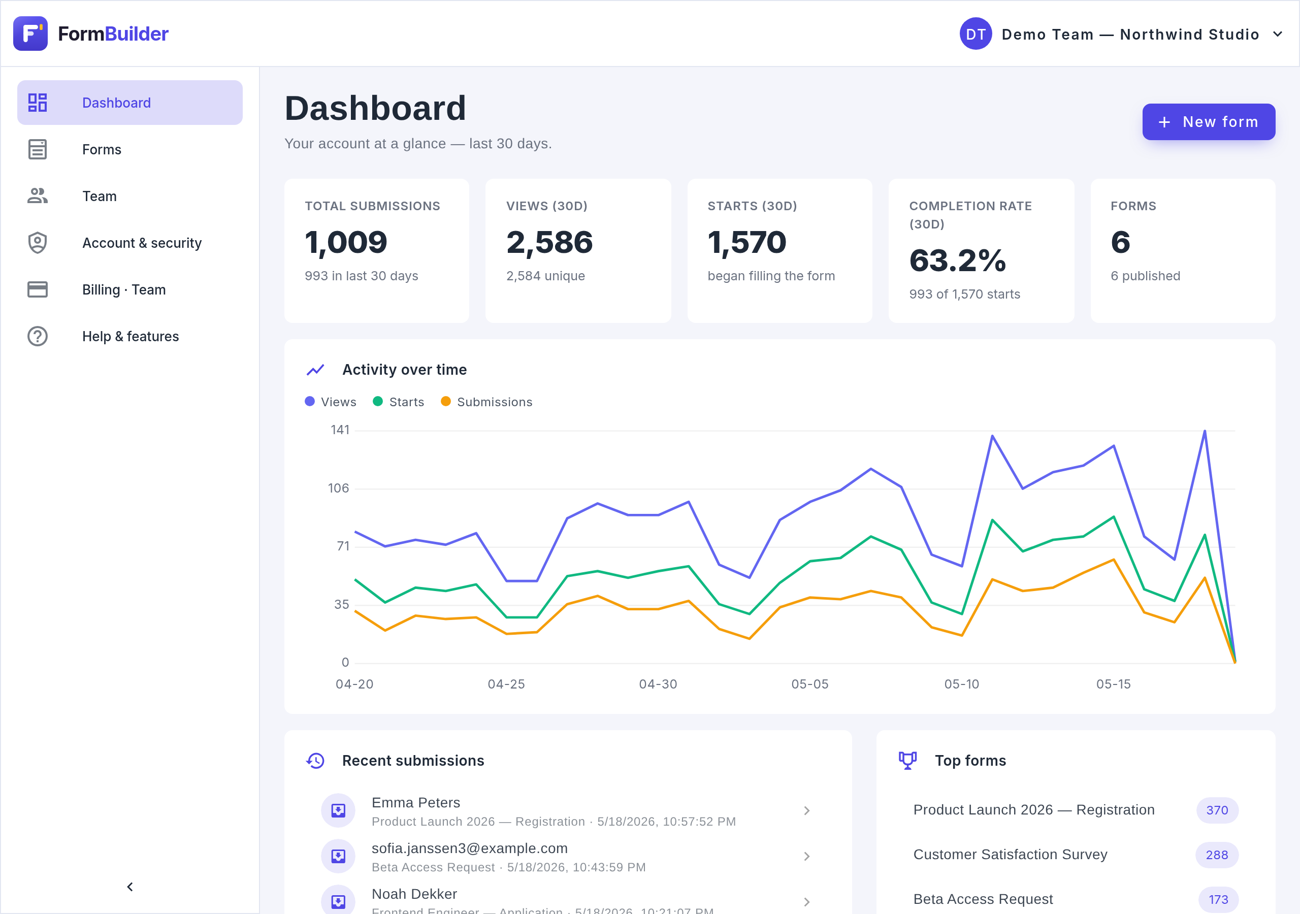Click the '2,584 unique' text
The width and height of the screenshot is (1300, 914).
point(545,276)
